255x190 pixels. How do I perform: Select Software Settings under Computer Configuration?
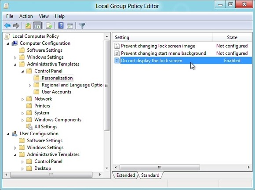click(44, 50)
